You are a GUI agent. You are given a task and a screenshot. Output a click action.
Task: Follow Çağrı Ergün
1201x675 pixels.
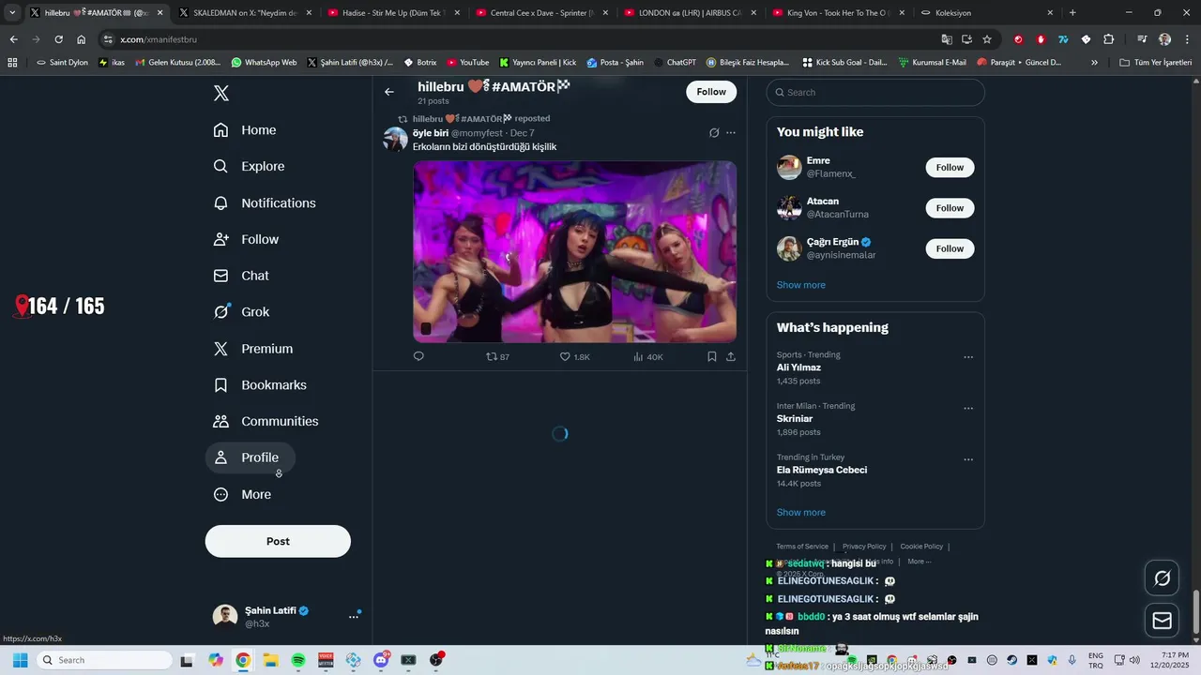pyautogui.click(x=950, y=248)
